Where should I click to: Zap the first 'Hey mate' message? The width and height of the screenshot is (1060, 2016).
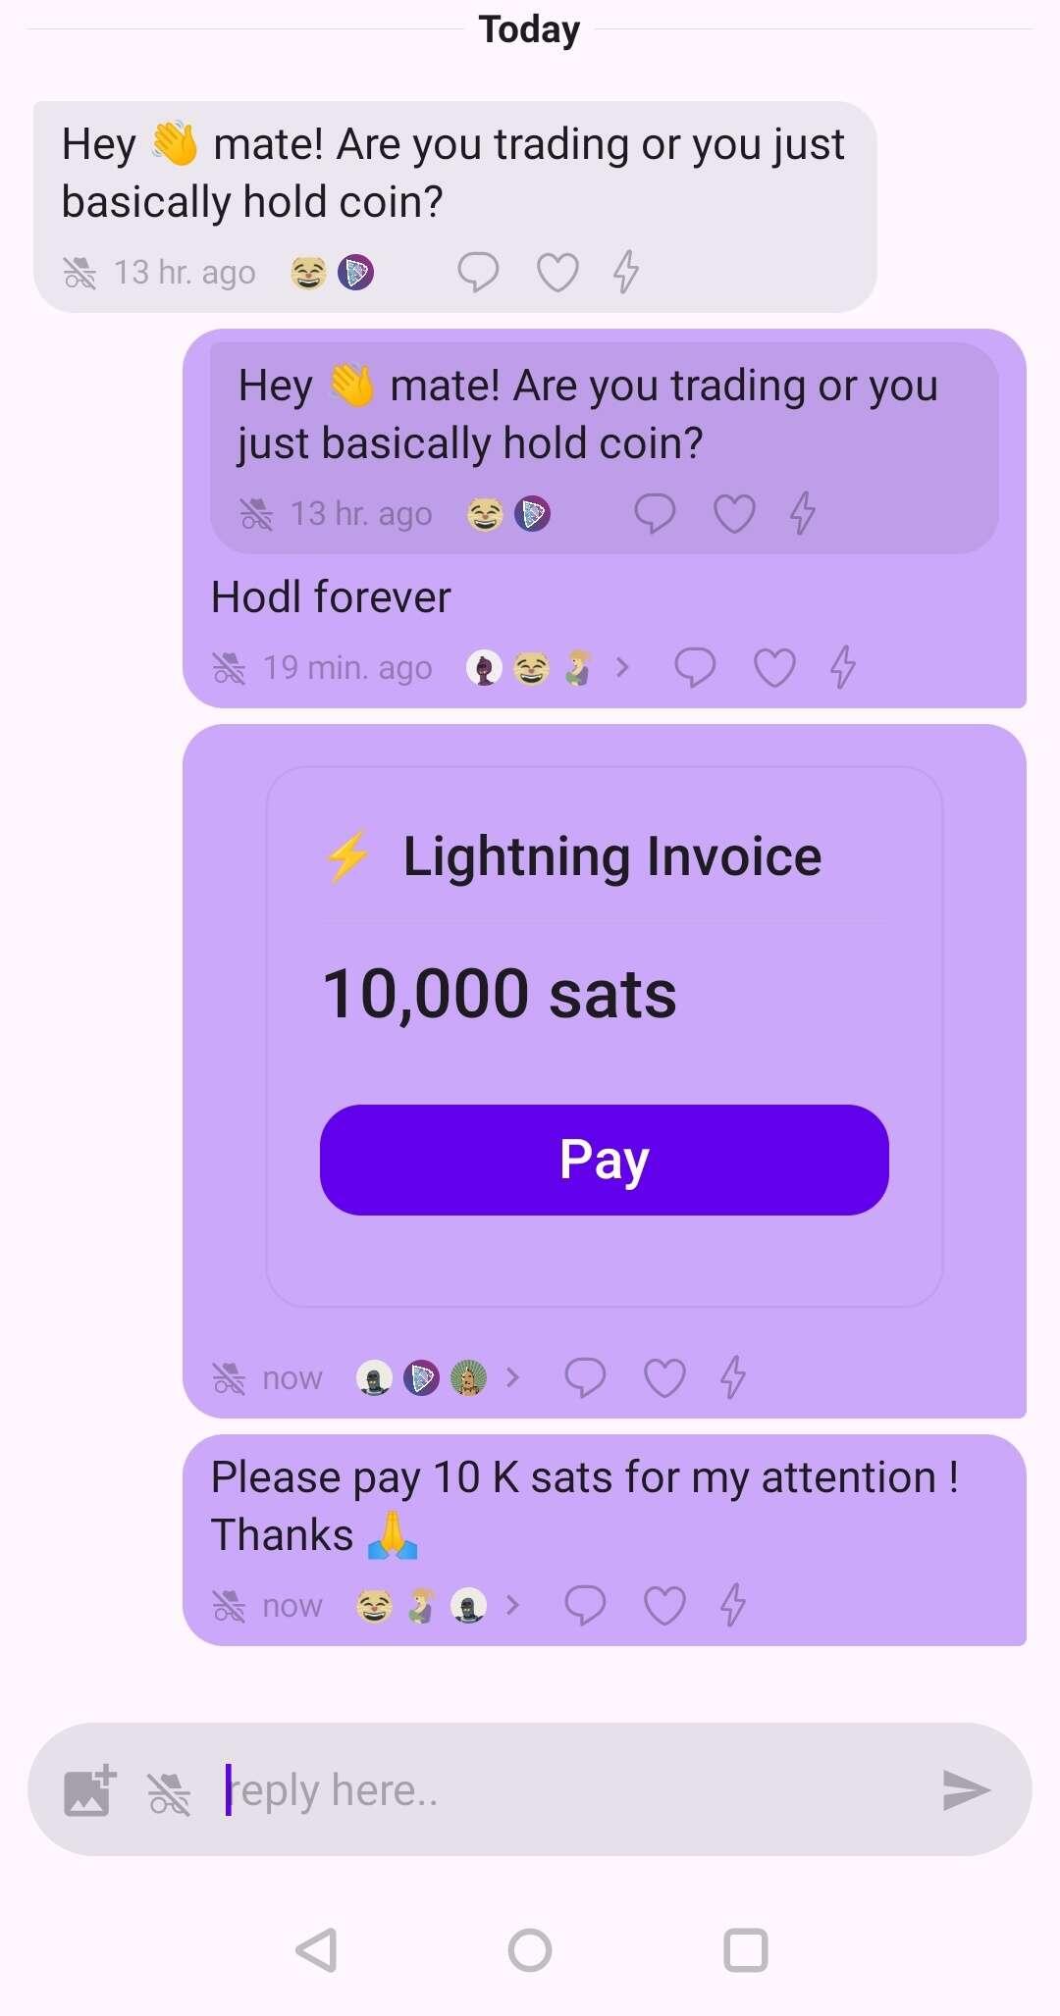[626, 272]
